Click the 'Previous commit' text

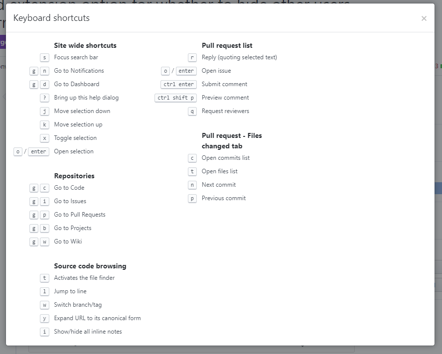(224, 198)
